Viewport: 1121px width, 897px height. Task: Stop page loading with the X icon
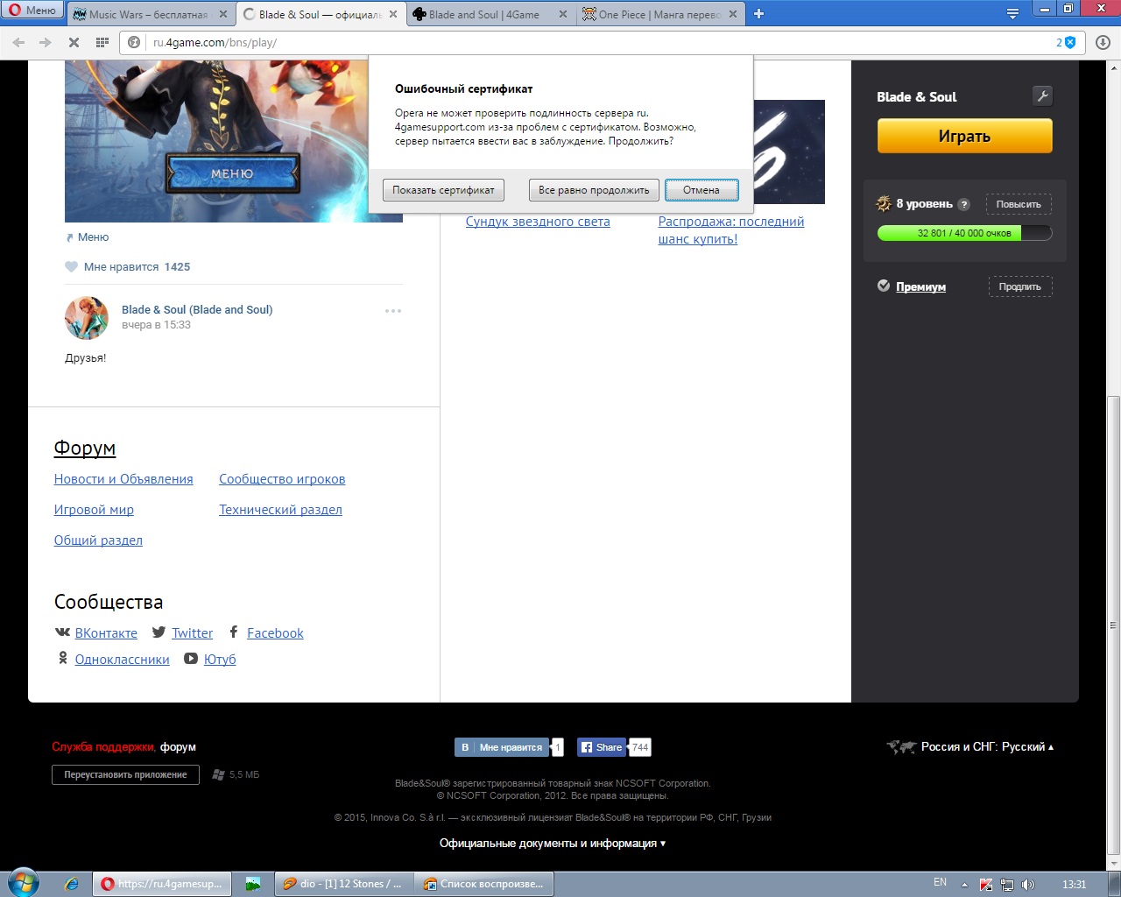tap(74, 42)
